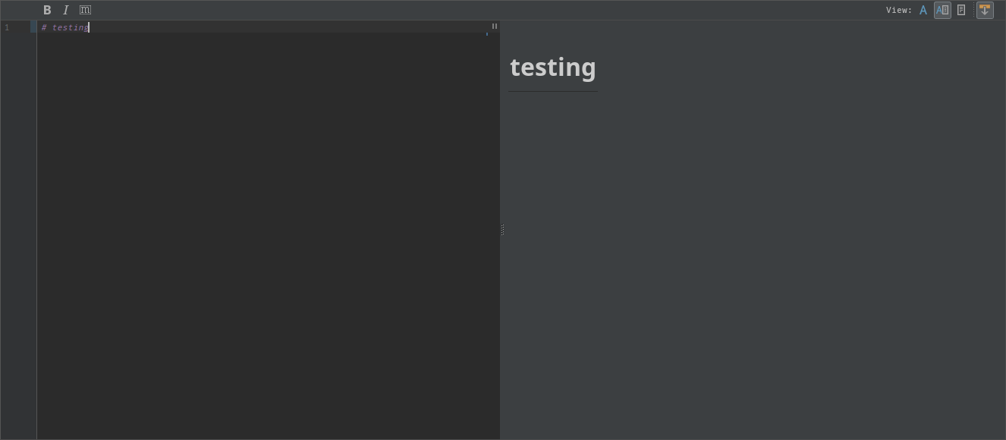Click the empty preview area below the heading

(x=751, y=266)
